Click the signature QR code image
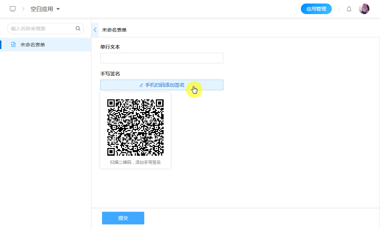 click(x=135, y=127)
